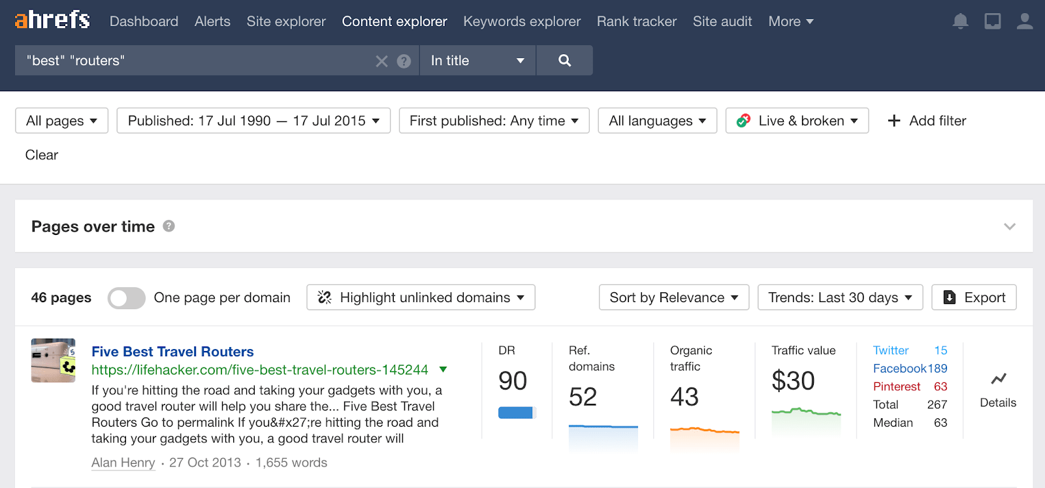Viewport: 1045px width, 488px height.
Task: Click the Total shares '267' row
Action: tap(910, 404)
